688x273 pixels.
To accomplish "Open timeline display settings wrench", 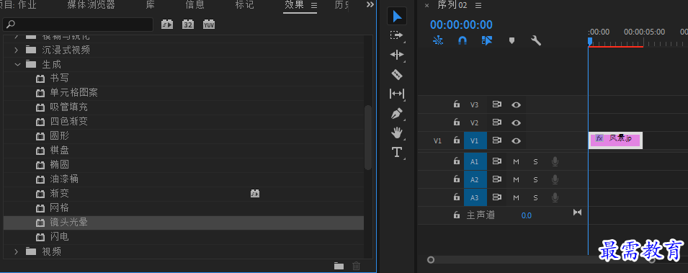I will tap(536, 40).
